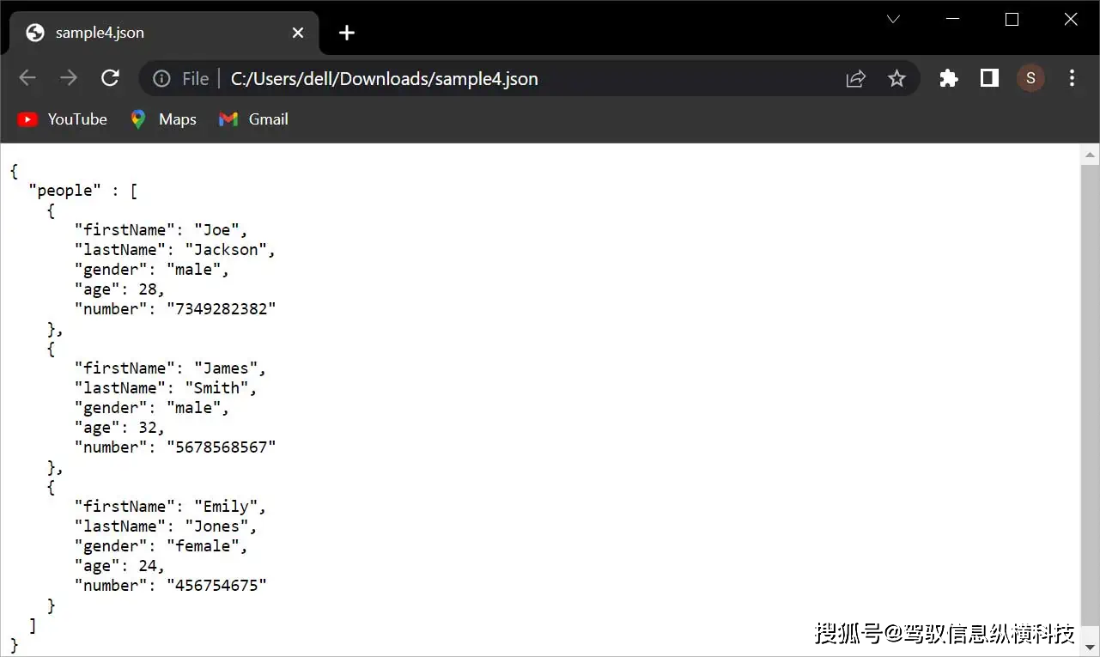This screenshot has width=1100, height=657.
Task: Open a new tab with the plus button
Action: point(346,33)
